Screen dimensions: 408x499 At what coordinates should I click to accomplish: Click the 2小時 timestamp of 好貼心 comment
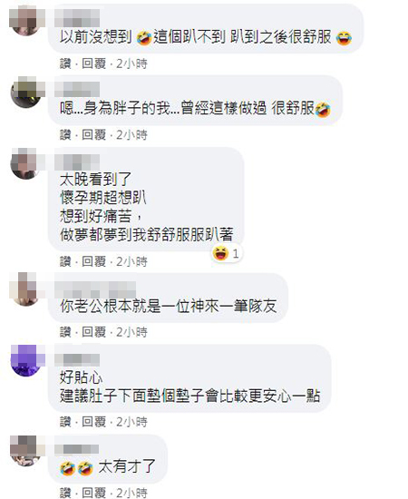pos(131,422)
